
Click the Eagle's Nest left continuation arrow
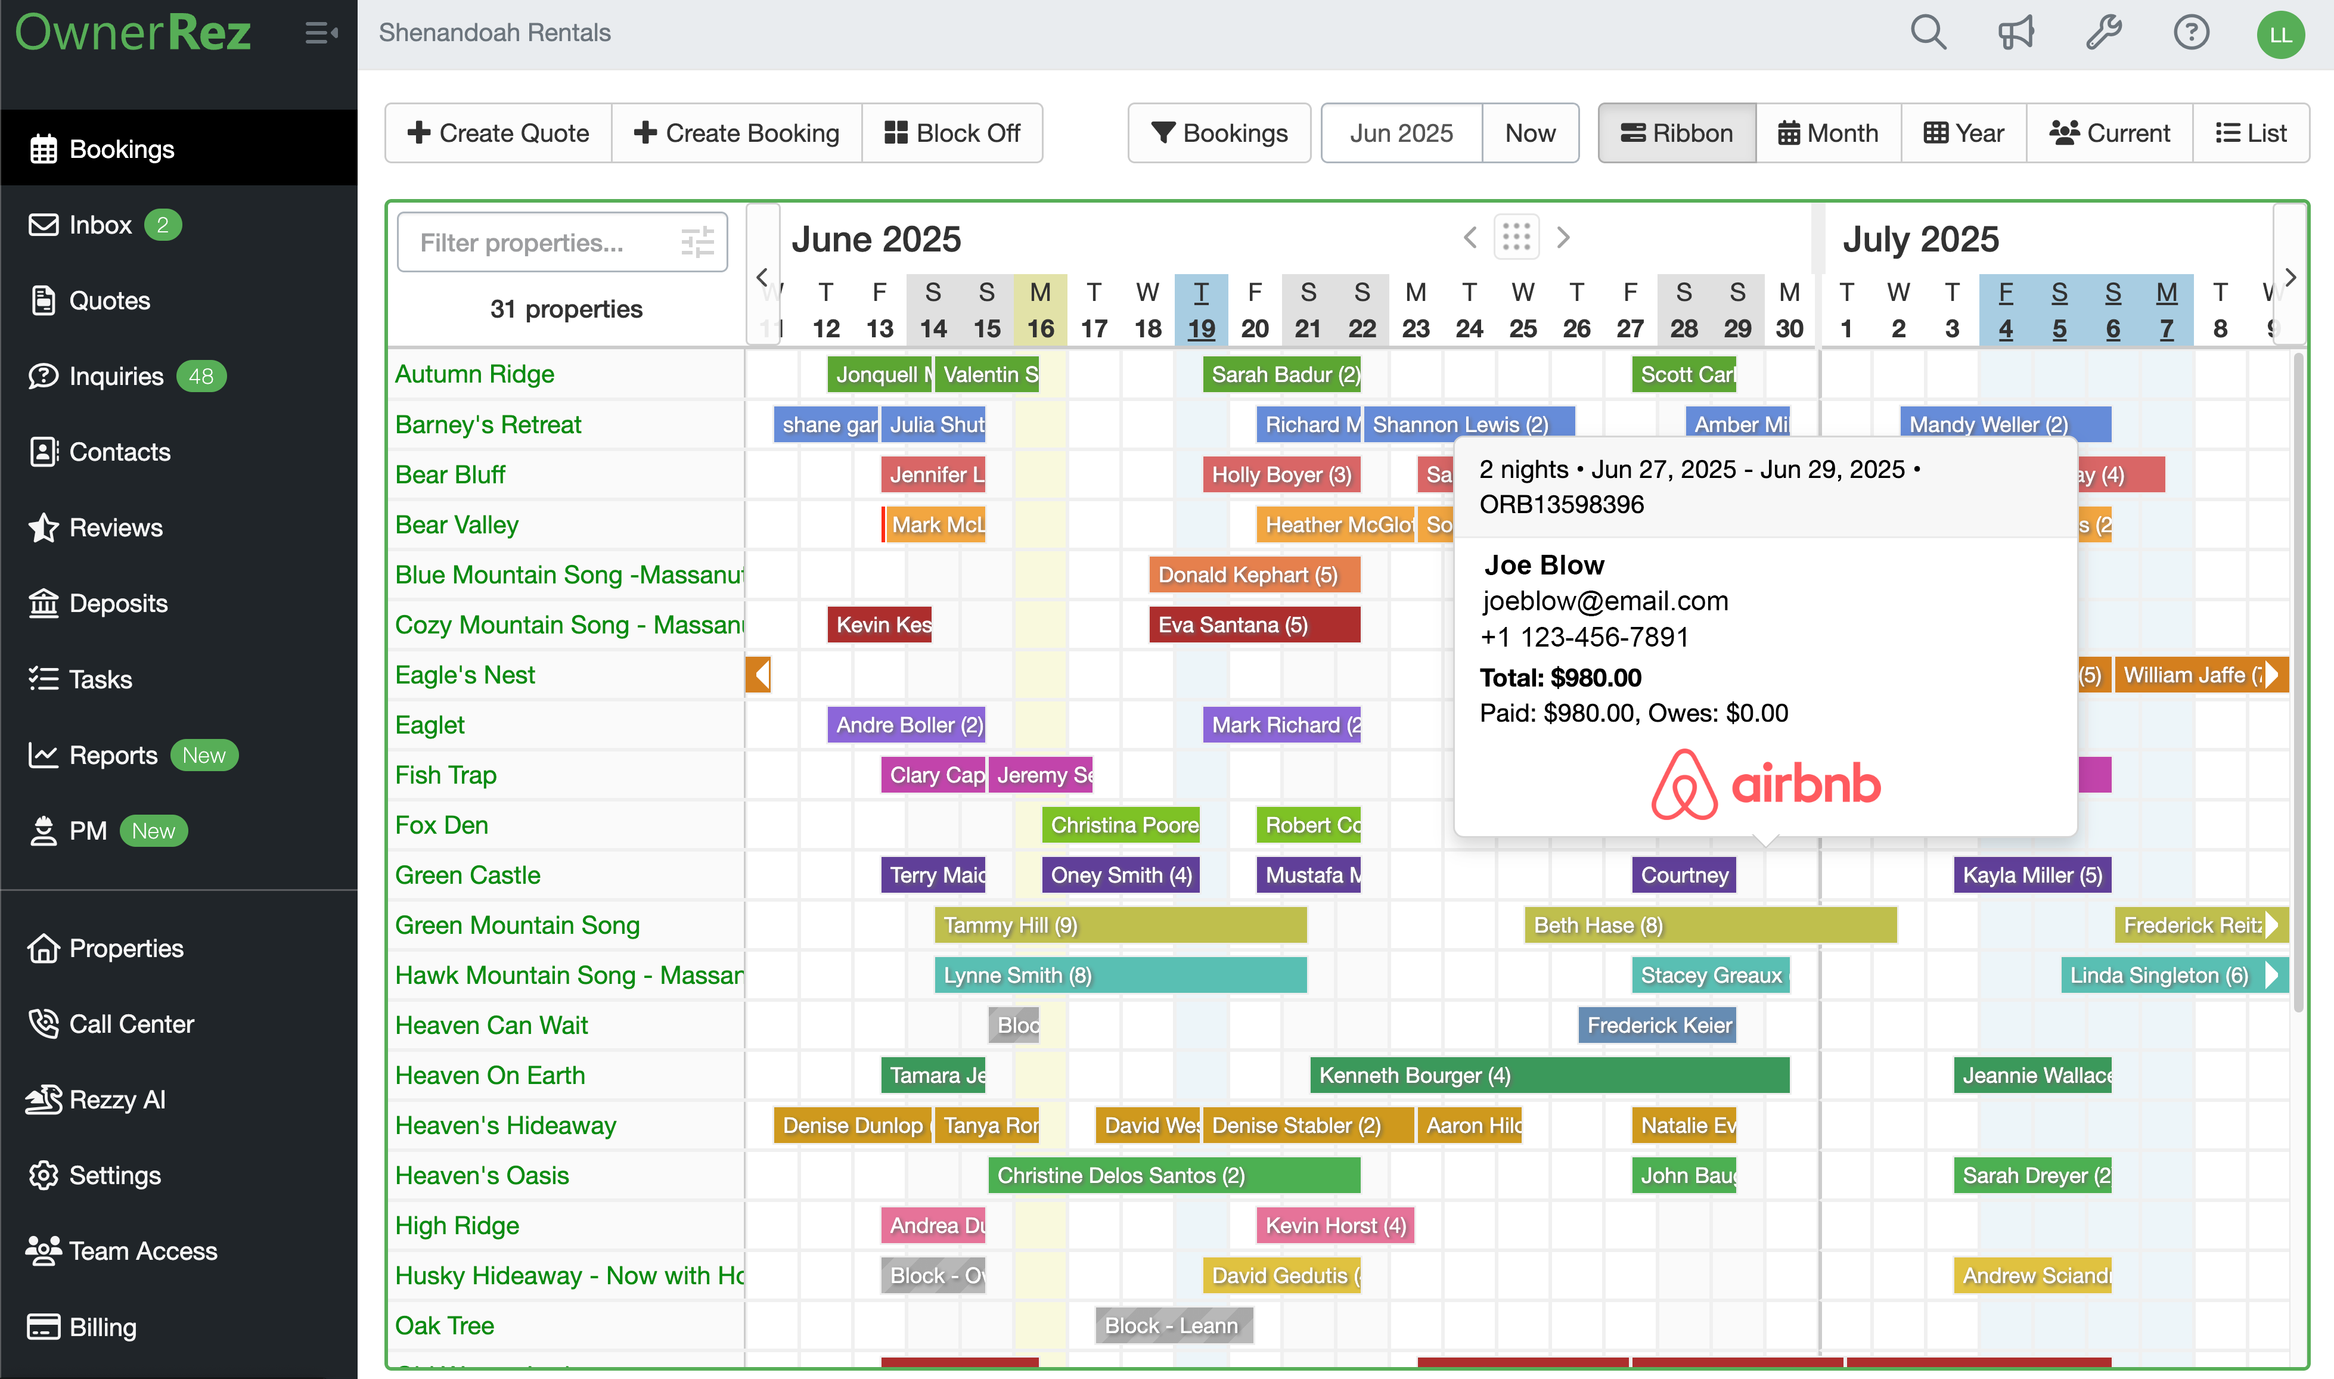click(x=758, y=675)
